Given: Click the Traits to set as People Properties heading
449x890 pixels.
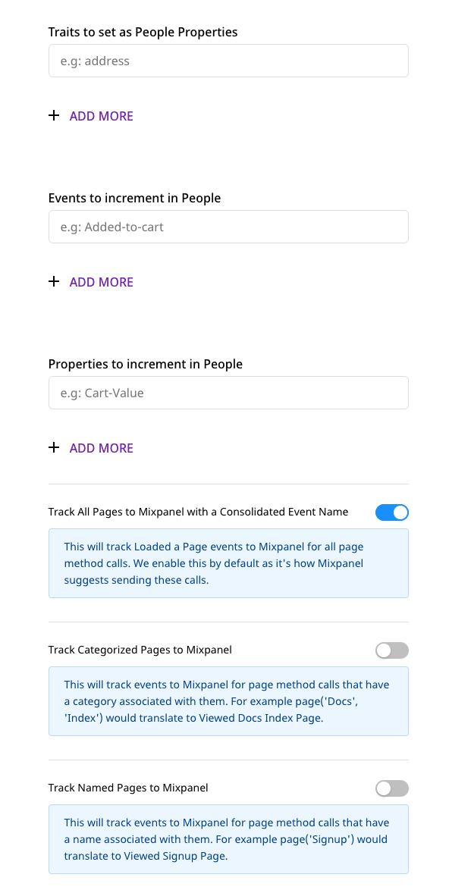Looking at the screenshot, I should coord(143,32).
